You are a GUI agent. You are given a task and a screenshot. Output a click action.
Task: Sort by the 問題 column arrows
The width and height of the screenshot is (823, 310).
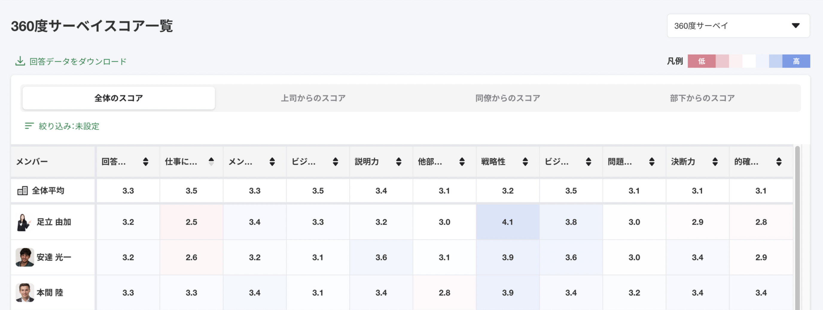pos(652,162)
